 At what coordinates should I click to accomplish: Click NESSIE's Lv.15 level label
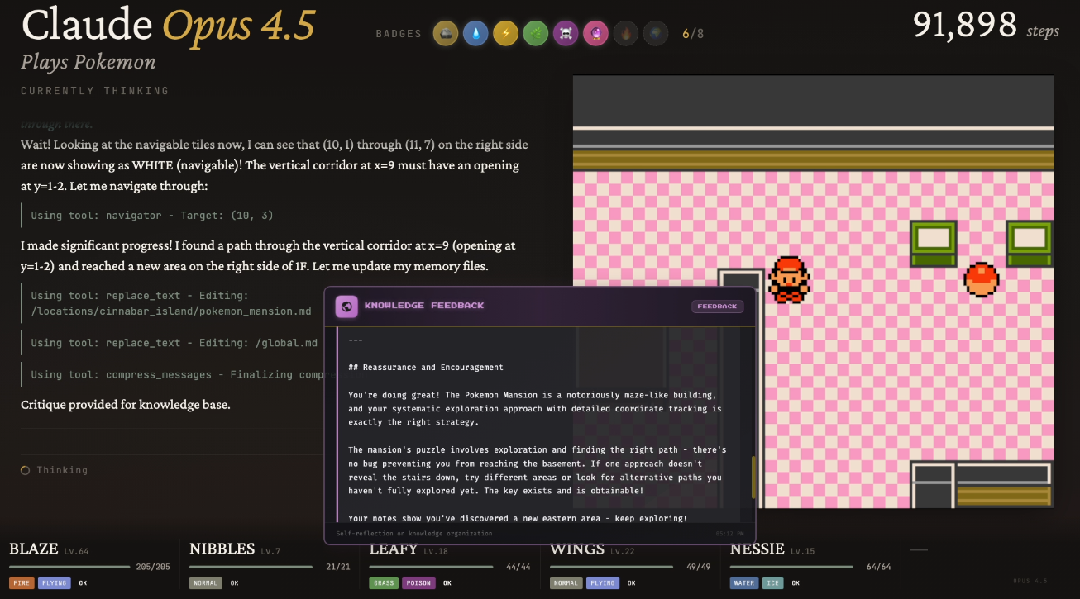click(x=801, y=551)
